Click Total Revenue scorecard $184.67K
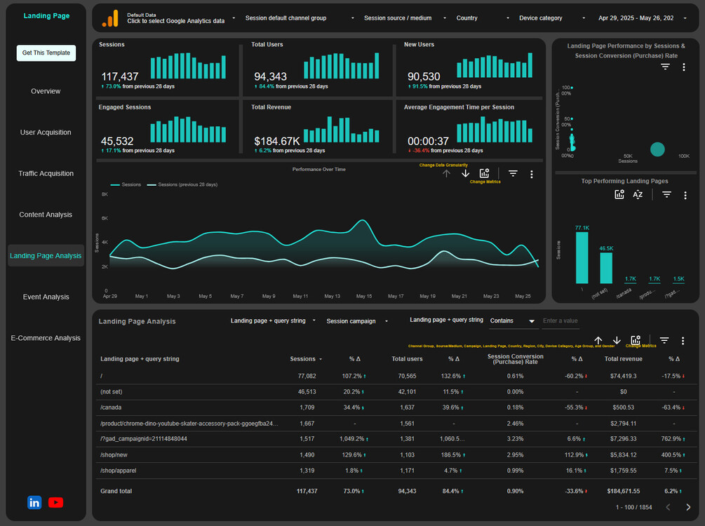 [276, 141]
